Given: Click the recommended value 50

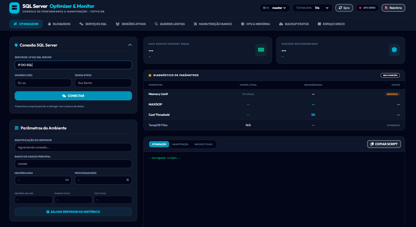Looking at the screenshot, I should coord(313,115).
